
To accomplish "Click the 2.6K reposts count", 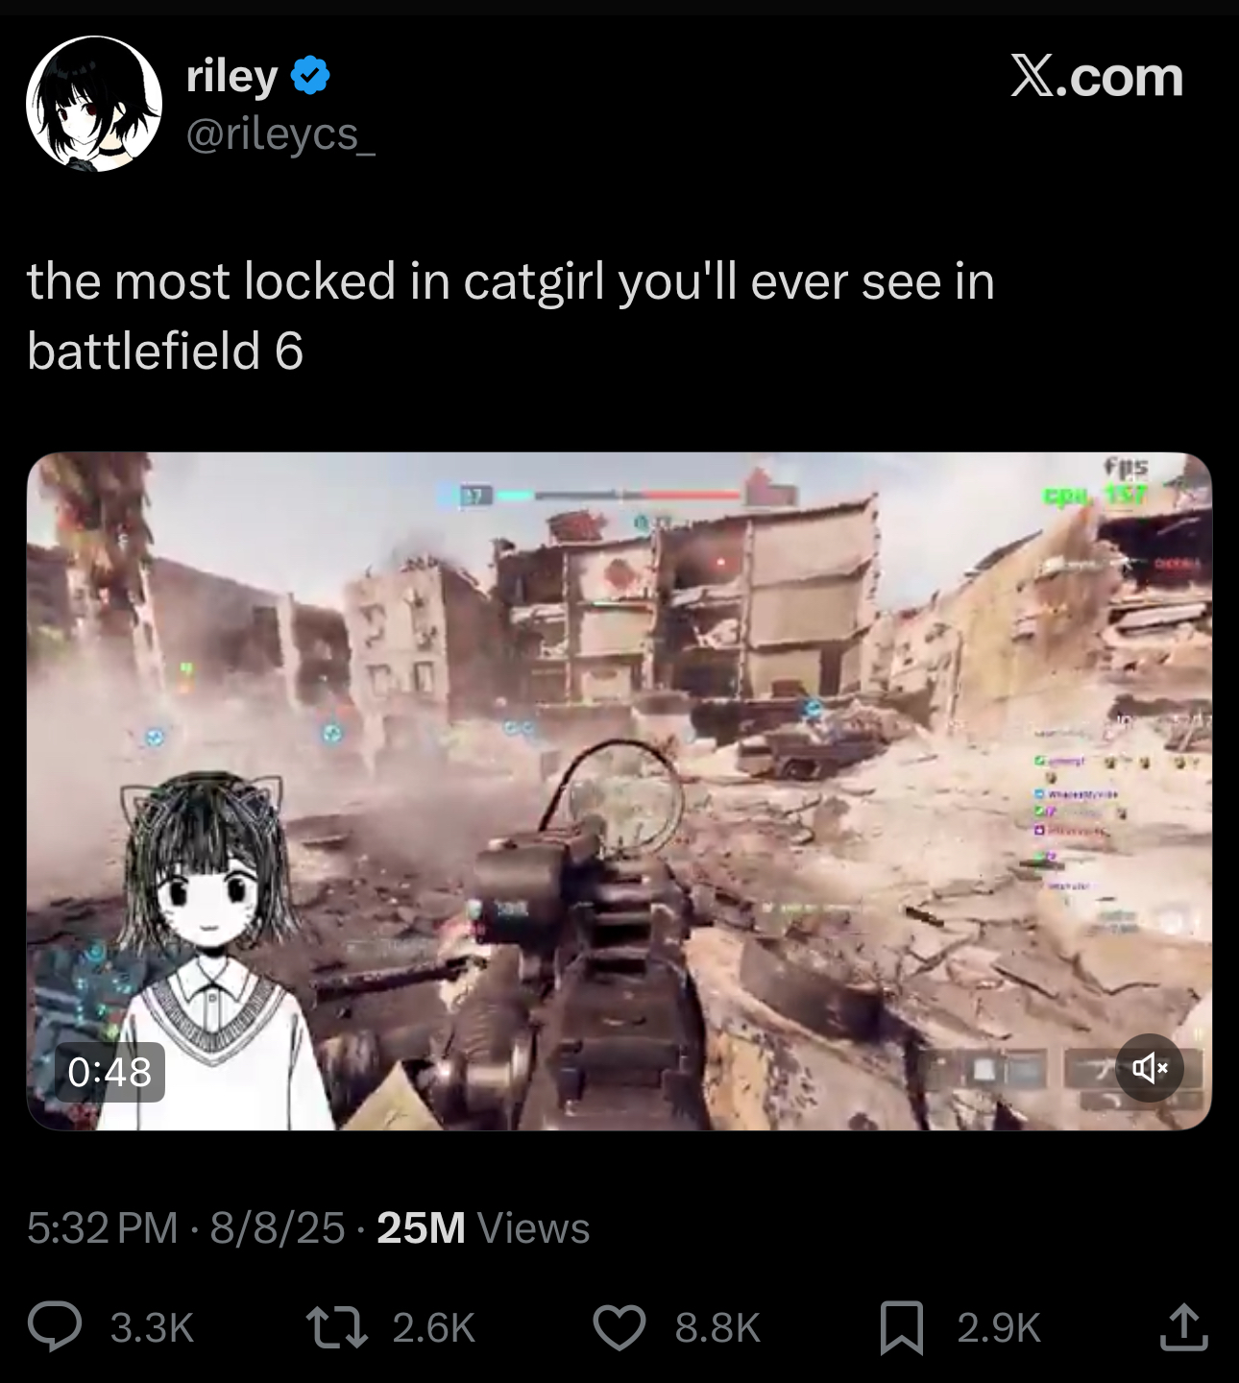I will pyautogui.click(x=434, y=1328).
